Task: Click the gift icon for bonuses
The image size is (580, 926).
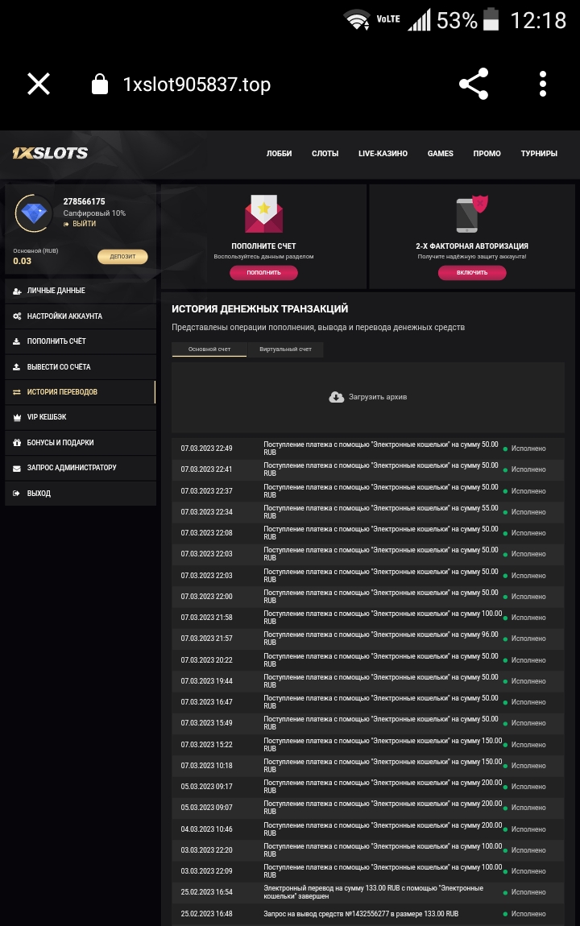Action: click(17, 442)
